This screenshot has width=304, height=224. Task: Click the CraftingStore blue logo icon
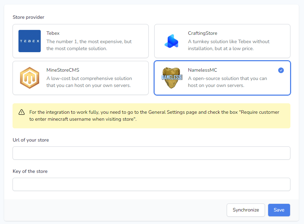click(171, 41)
